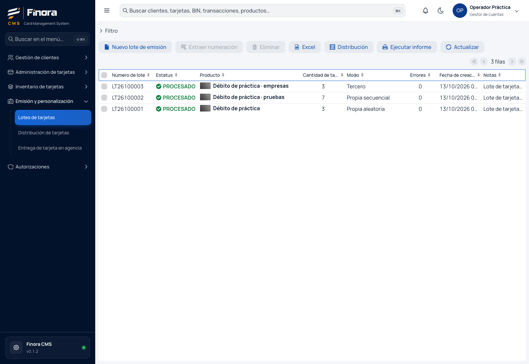This screenshot has height=364, width=529.
Task: Expand Gestión de clientes menu
Action: (x=48, y=58)
